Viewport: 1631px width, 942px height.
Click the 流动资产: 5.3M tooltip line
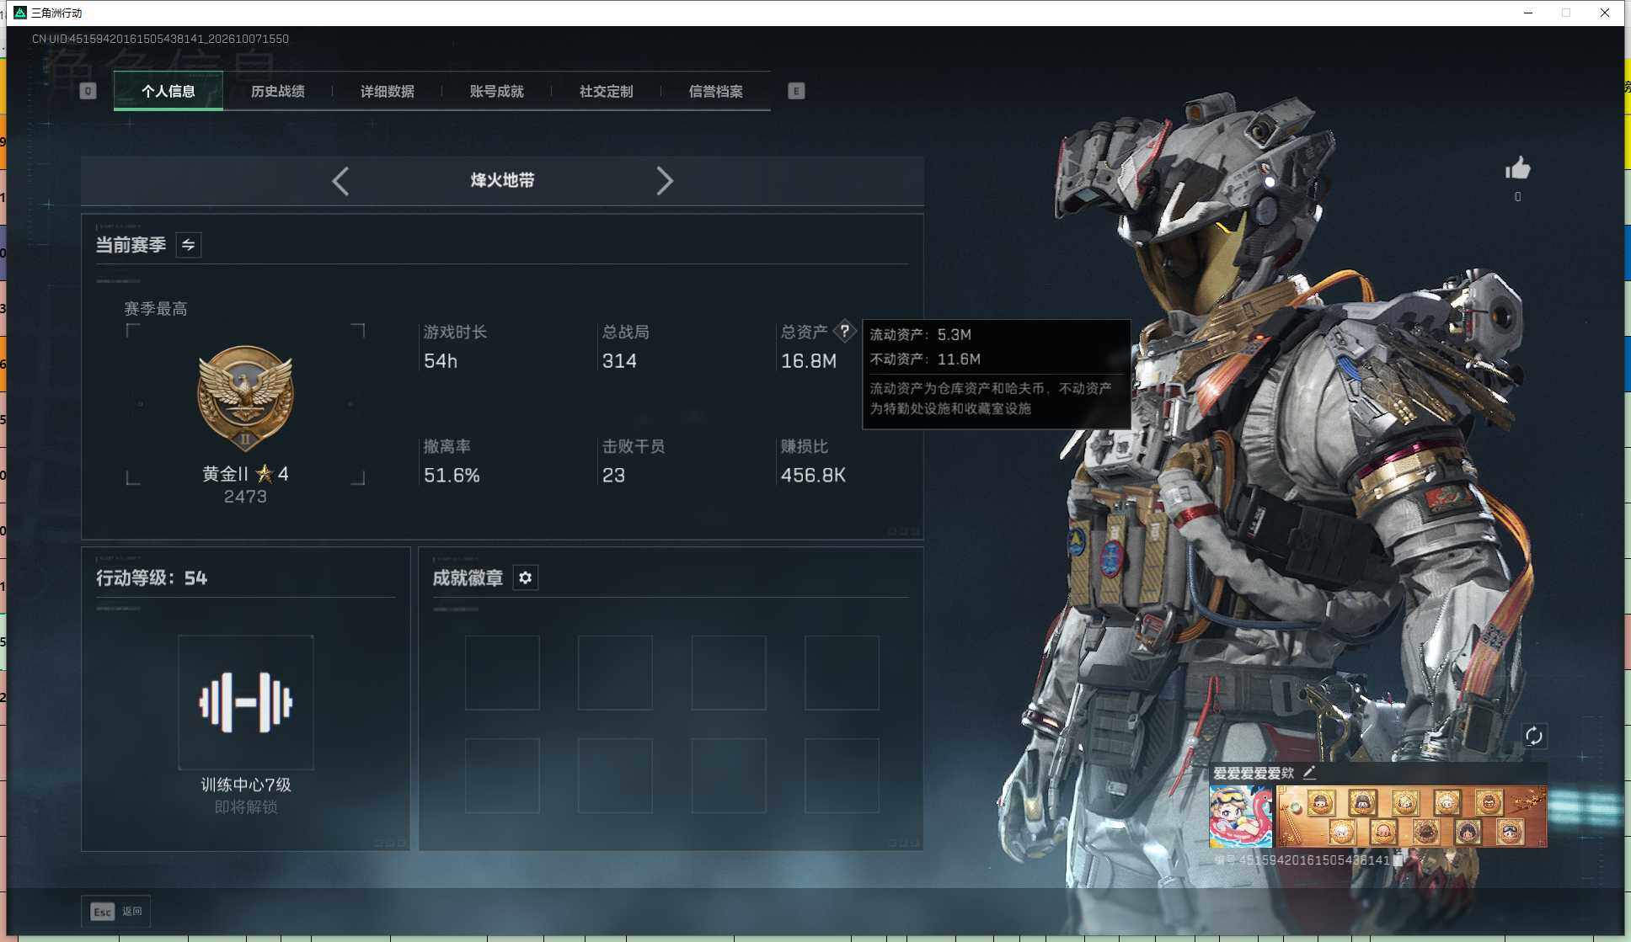point(921,334)
